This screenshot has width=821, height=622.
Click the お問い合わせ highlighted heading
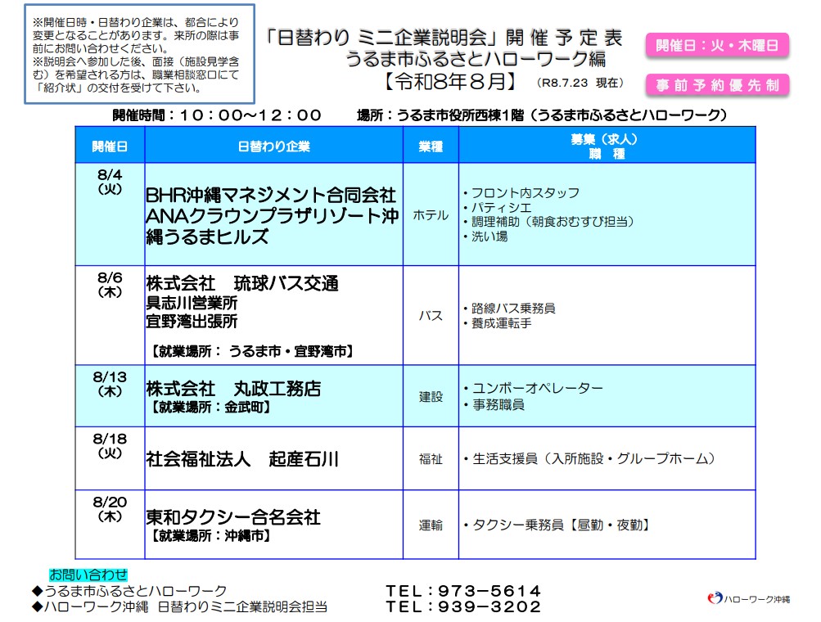click(88, 575)
